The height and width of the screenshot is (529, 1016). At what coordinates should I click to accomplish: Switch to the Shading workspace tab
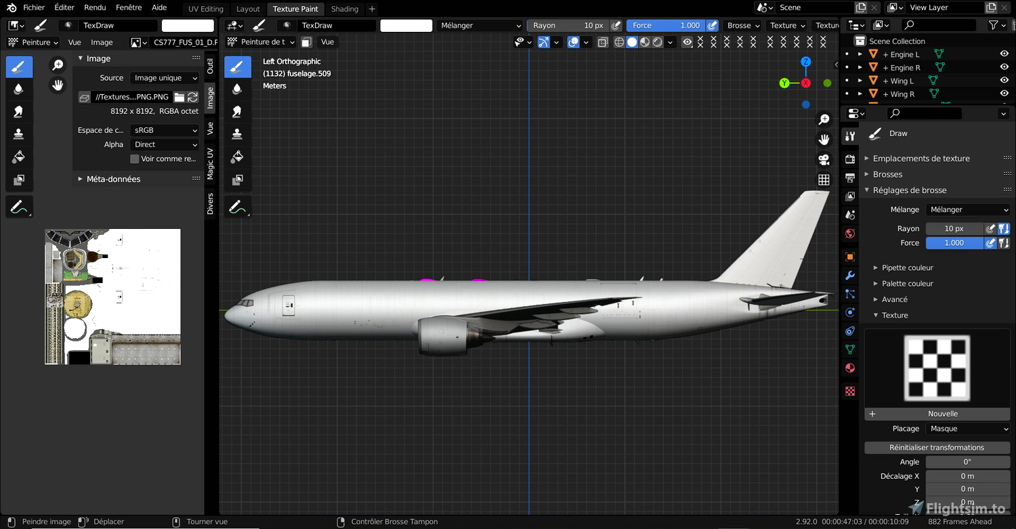[345, 9]
